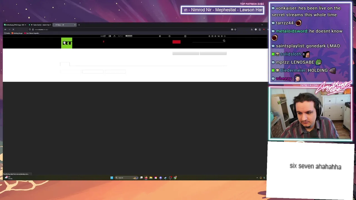
Task: Click the forward navigation arrow
Action: pos(9,29)
